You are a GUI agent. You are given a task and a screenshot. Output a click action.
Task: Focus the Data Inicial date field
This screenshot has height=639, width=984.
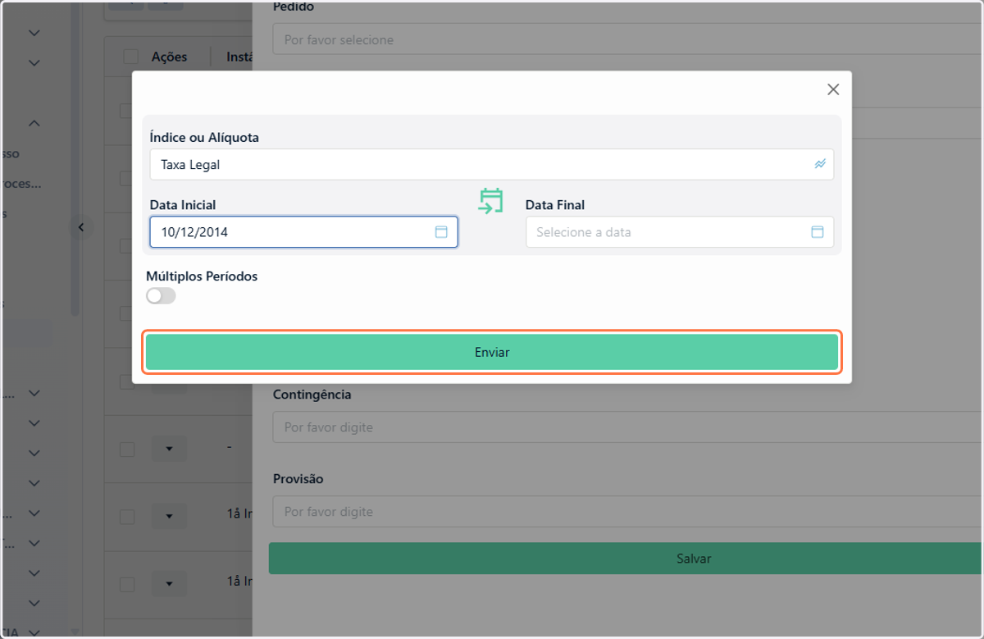click(303, 232)
